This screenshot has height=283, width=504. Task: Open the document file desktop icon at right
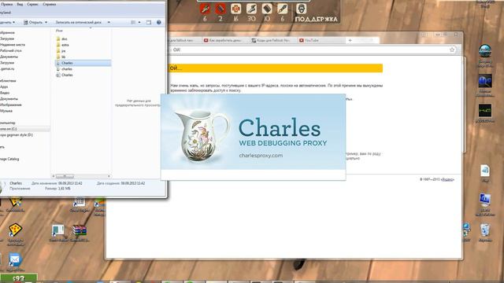point(485,171)
